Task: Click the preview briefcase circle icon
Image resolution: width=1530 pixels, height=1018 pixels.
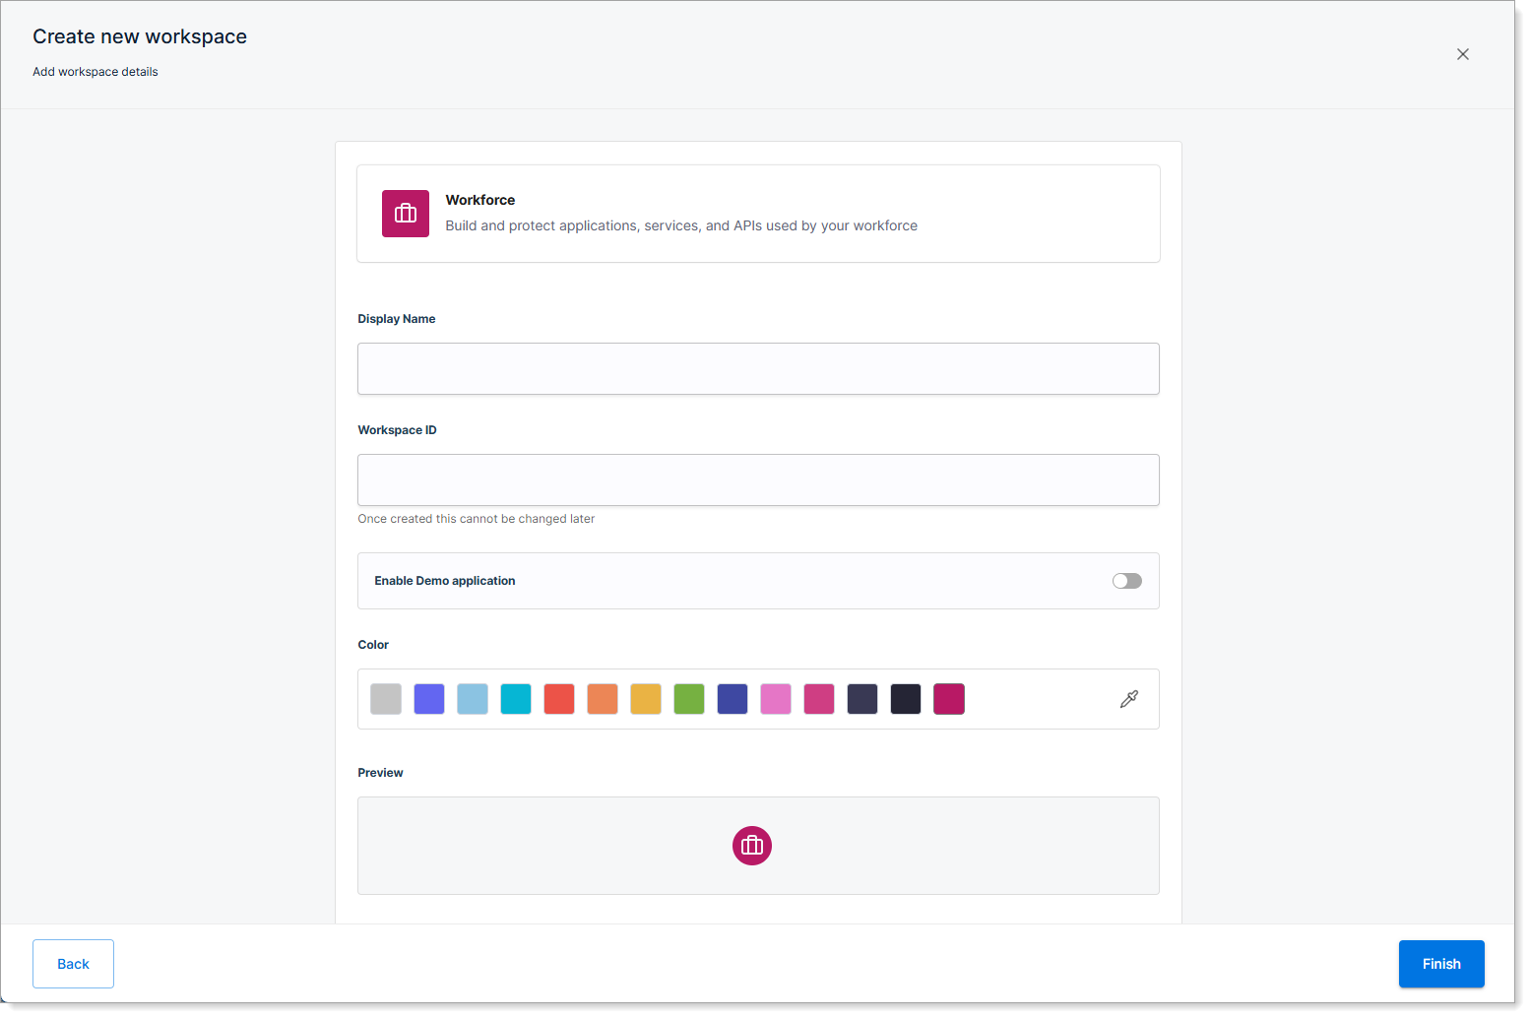Action: (x=752, y=846)
